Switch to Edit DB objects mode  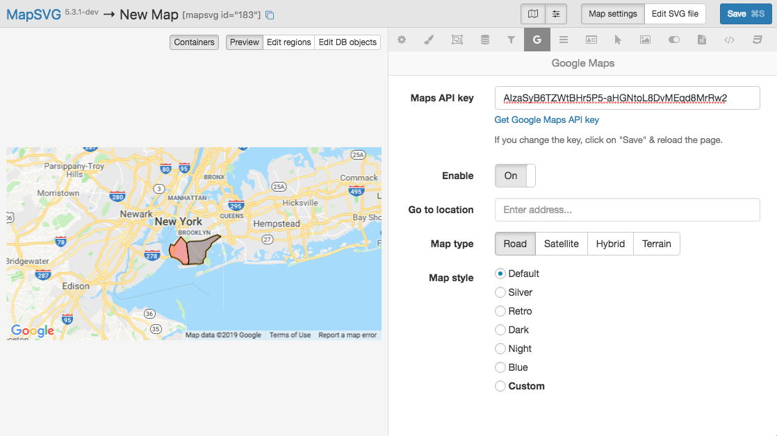347,42
